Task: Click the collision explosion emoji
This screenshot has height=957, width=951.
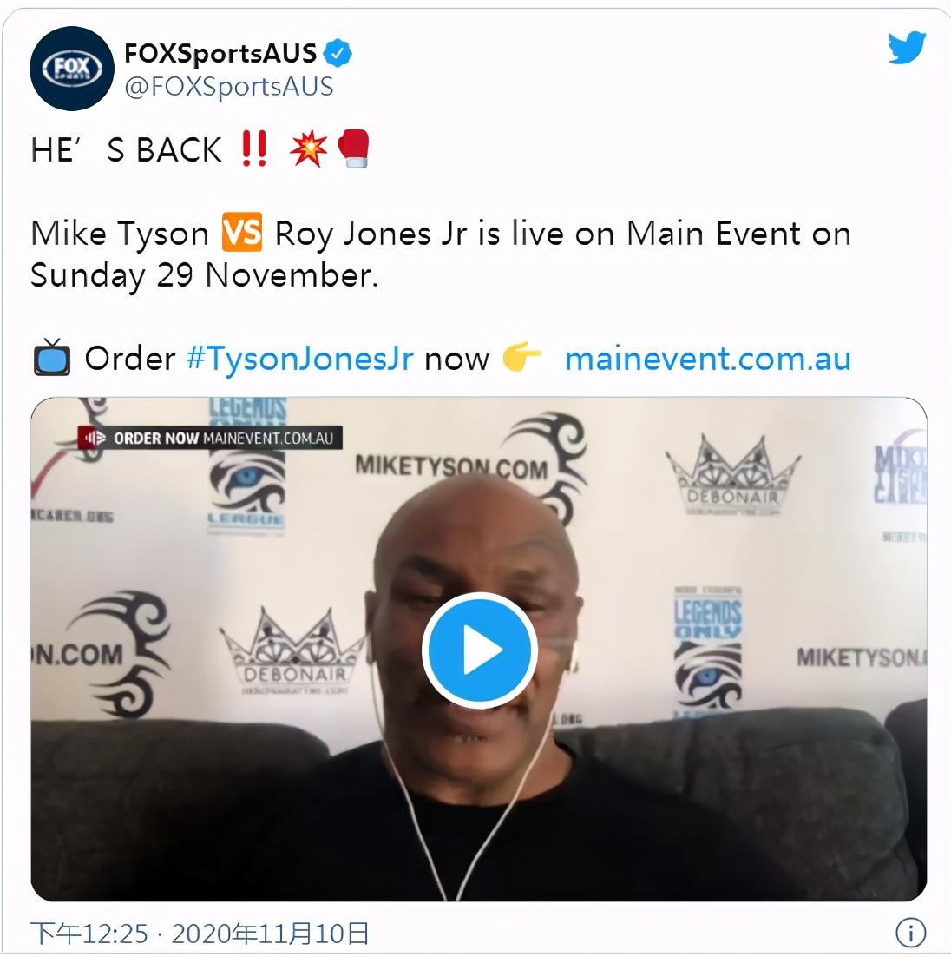Action: pos(309,148)
